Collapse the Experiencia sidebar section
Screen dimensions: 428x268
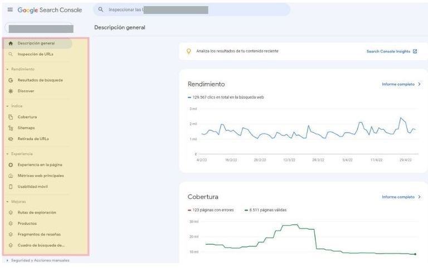pyautogui.click(x=7, y=154)
